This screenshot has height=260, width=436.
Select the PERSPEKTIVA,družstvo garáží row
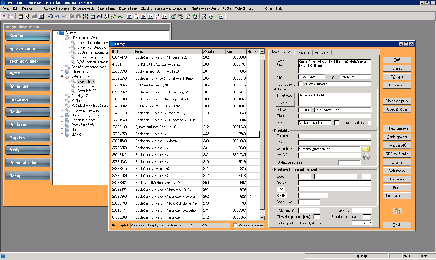tap(185, 64)
